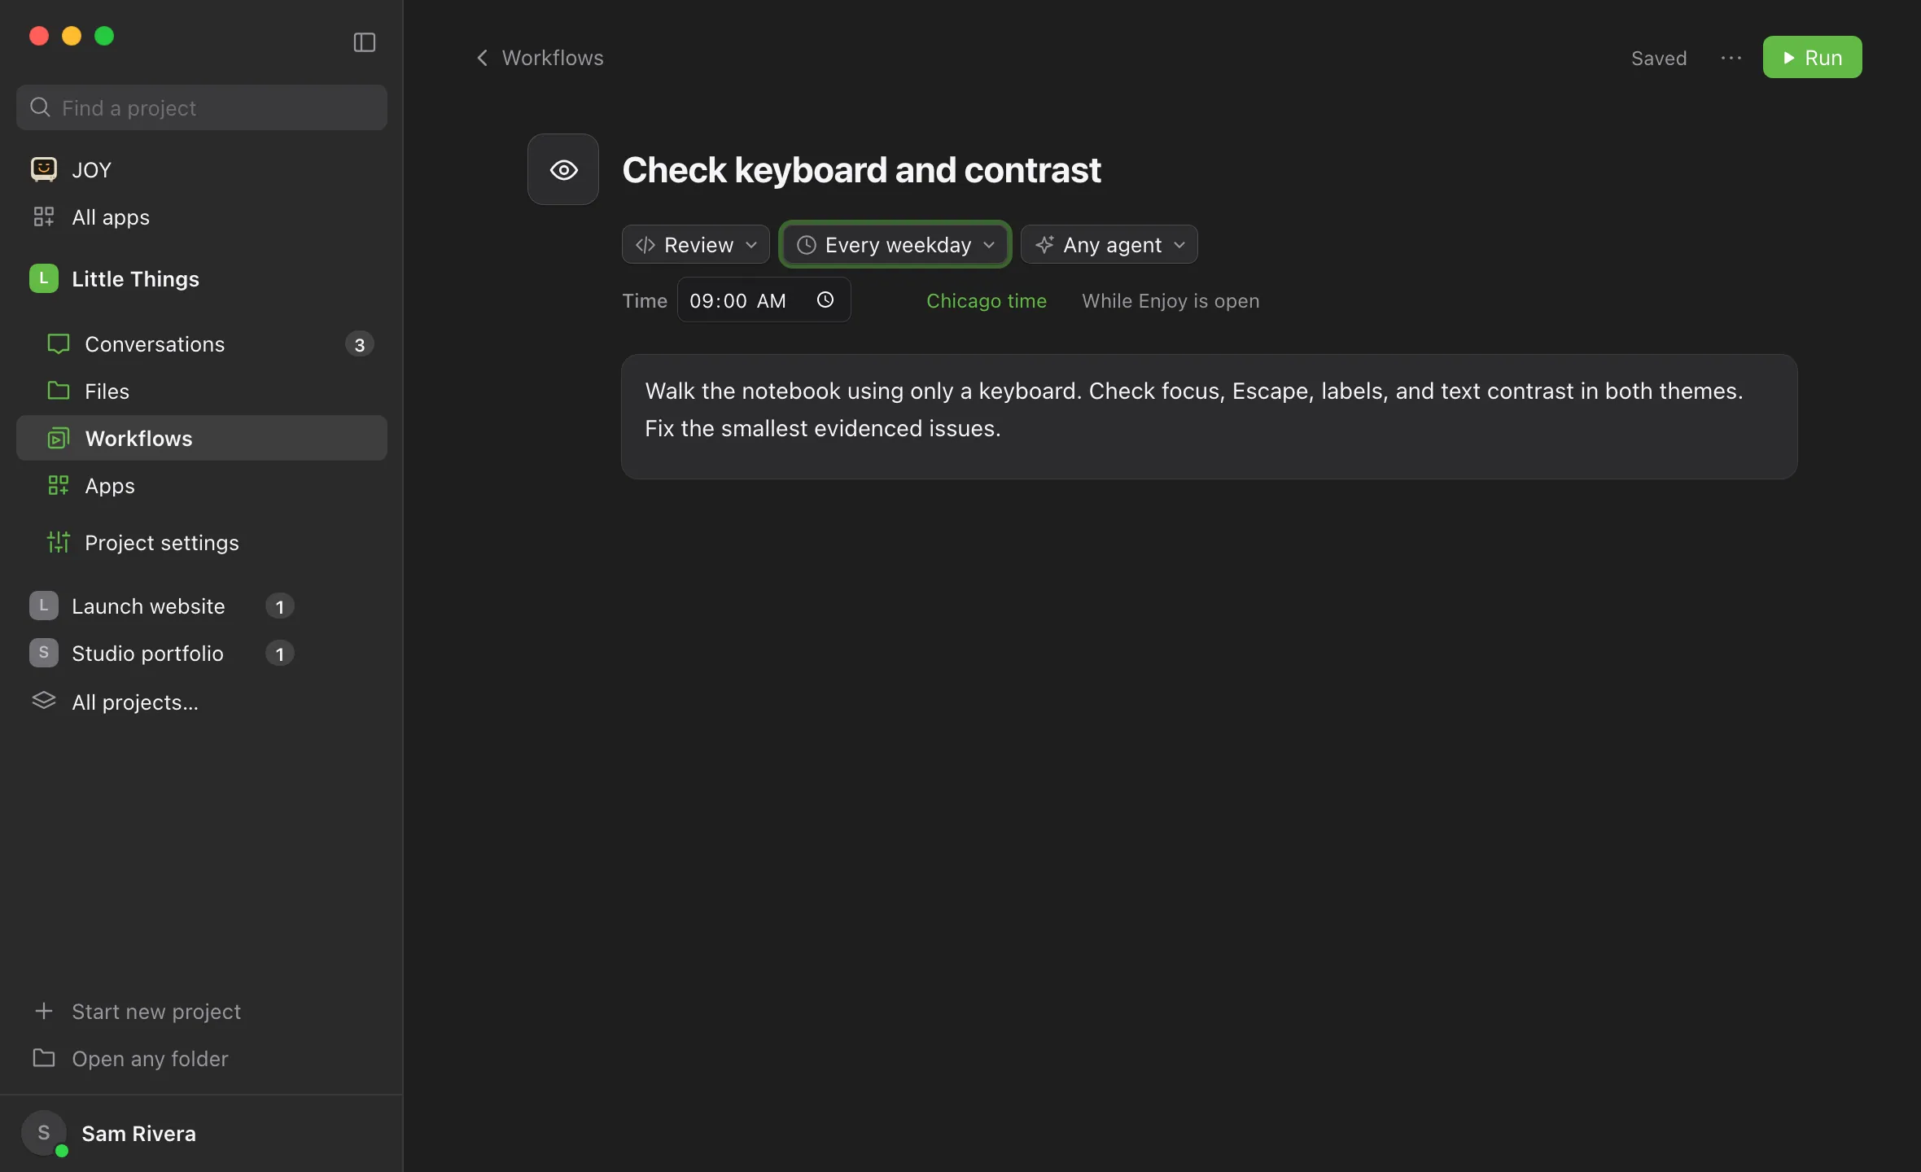This screenshot has height=1172, width=1921.
Task: Click the All projects layers icon
Action: pos(44,701)
